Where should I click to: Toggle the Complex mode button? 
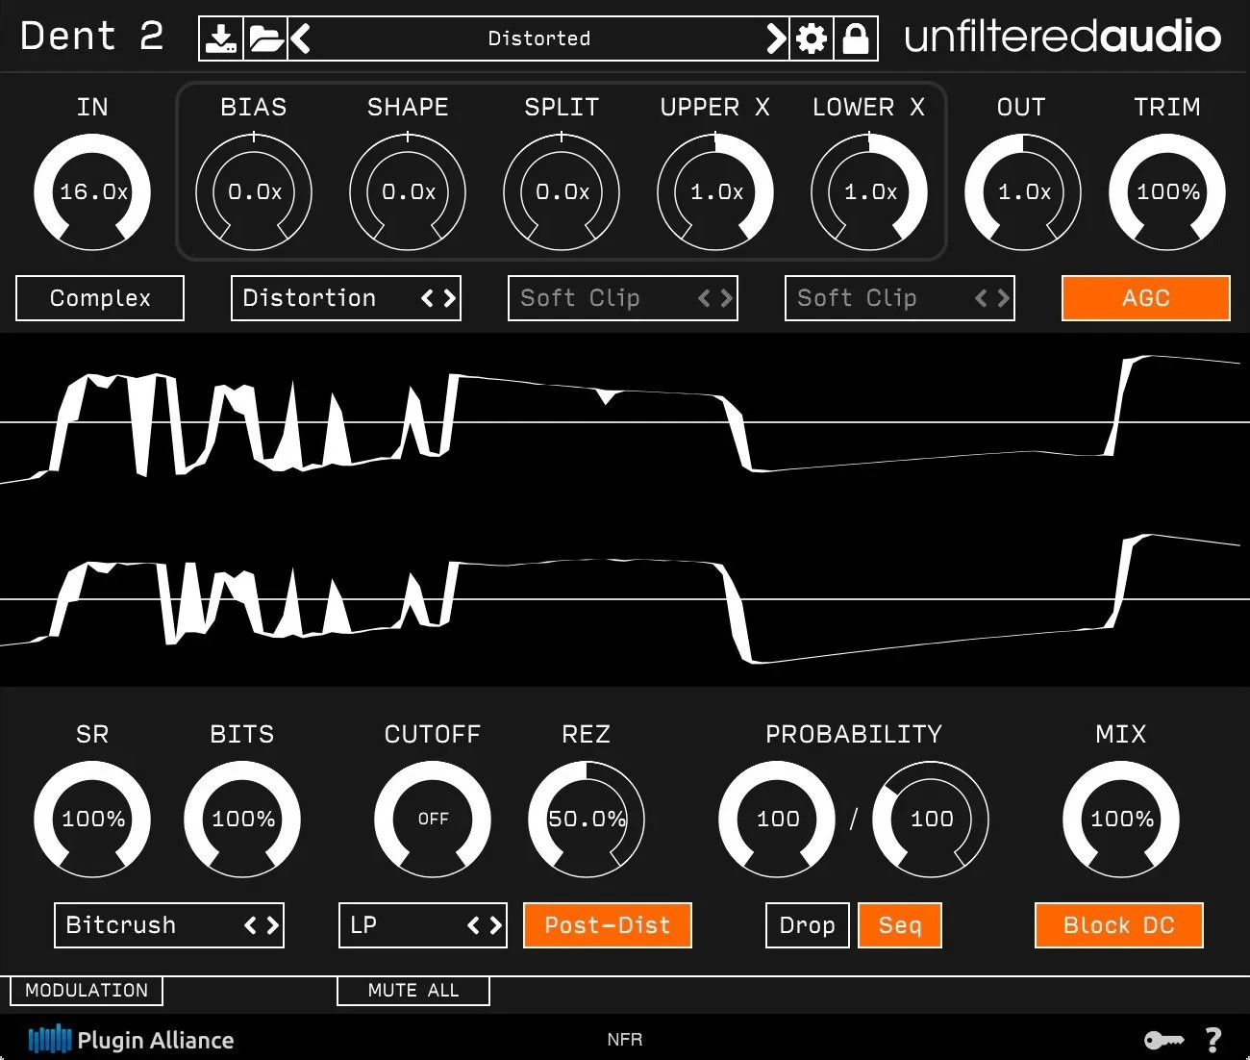pos(100,298)
